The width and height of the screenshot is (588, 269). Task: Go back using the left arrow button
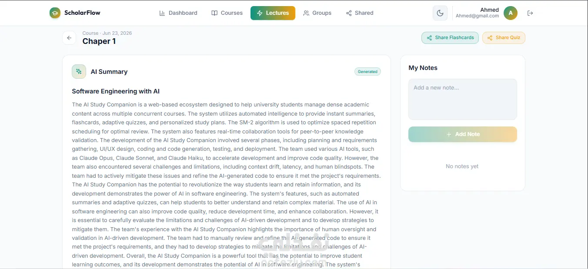tap(69, 38)
